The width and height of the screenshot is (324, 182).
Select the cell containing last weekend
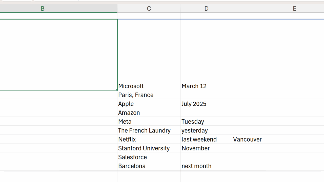tap(206, 139)
